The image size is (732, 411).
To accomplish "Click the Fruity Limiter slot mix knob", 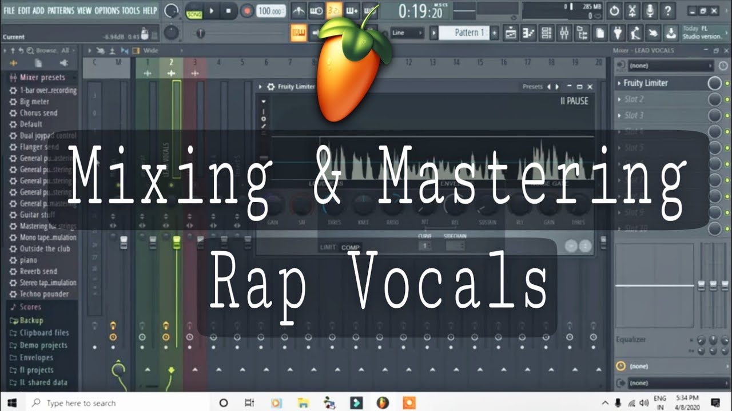I will [x=714, y=83].
